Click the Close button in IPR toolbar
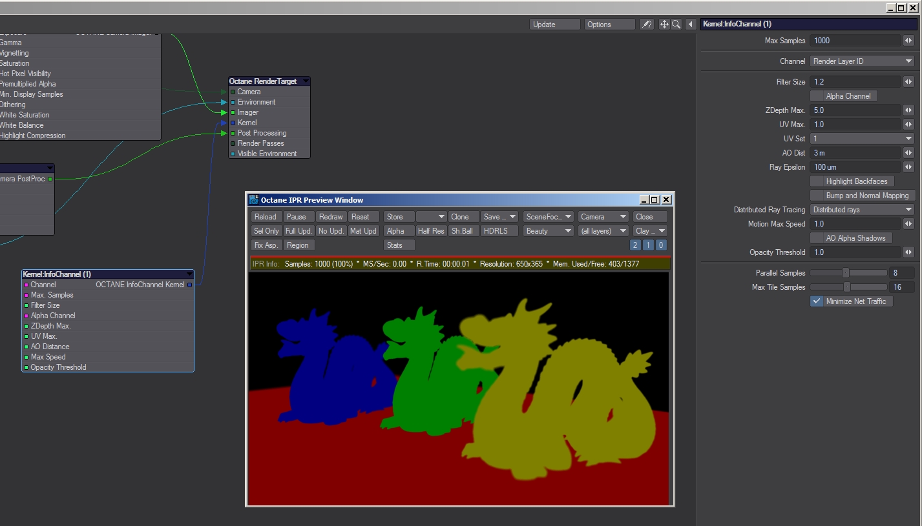 (x=651, y=217)
